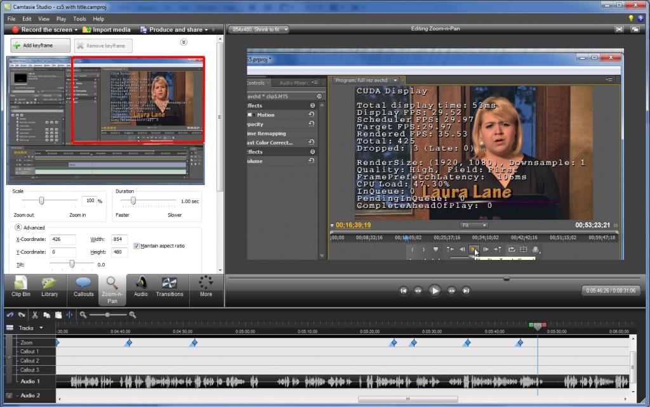
Task: Open the Help menu
Action: pos(98,18)
